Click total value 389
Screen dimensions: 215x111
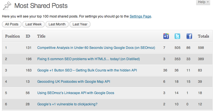(201, 59)
